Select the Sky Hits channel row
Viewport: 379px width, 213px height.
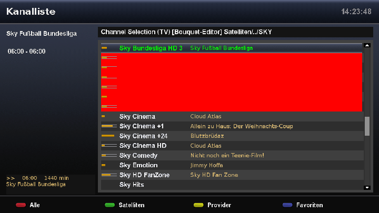point(132,185)
